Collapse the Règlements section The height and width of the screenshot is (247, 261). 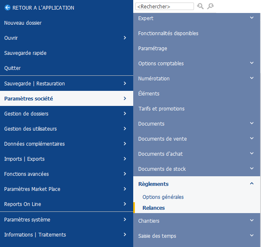(252, 183)
